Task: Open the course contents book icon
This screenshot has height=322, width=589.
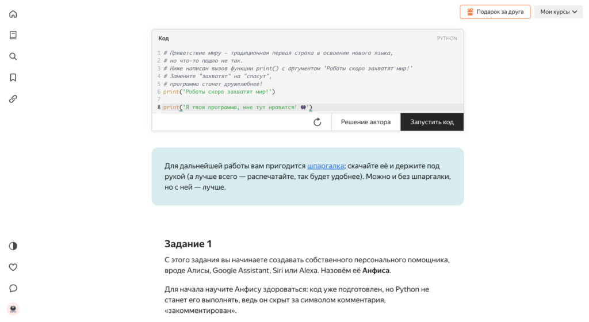Action: click(x=13, y=35)
